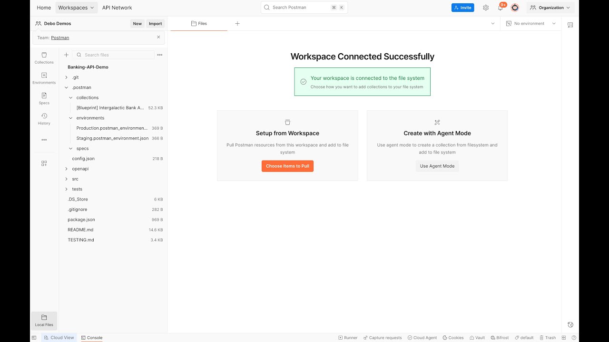Open the Blueprint Intergalactic Bank collection file
609x342 pixels.
pos(113,108)
